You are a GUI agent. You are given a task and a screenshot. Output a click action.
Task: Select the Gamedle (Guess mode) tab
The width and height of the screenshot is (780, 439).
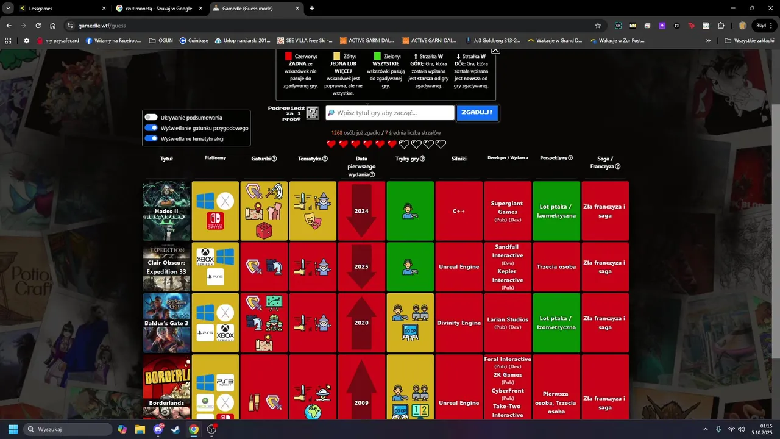pos(256,9)
